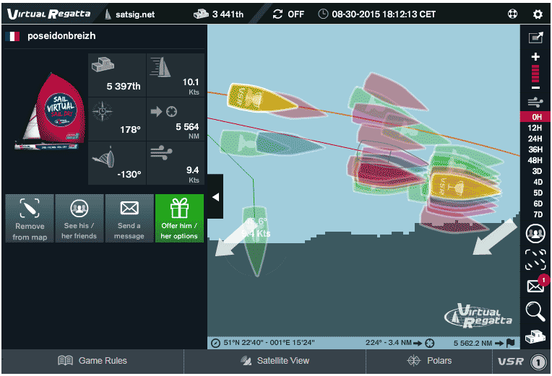
Task: Click the boats display filter icon
Action: click(x=535, y=260)
